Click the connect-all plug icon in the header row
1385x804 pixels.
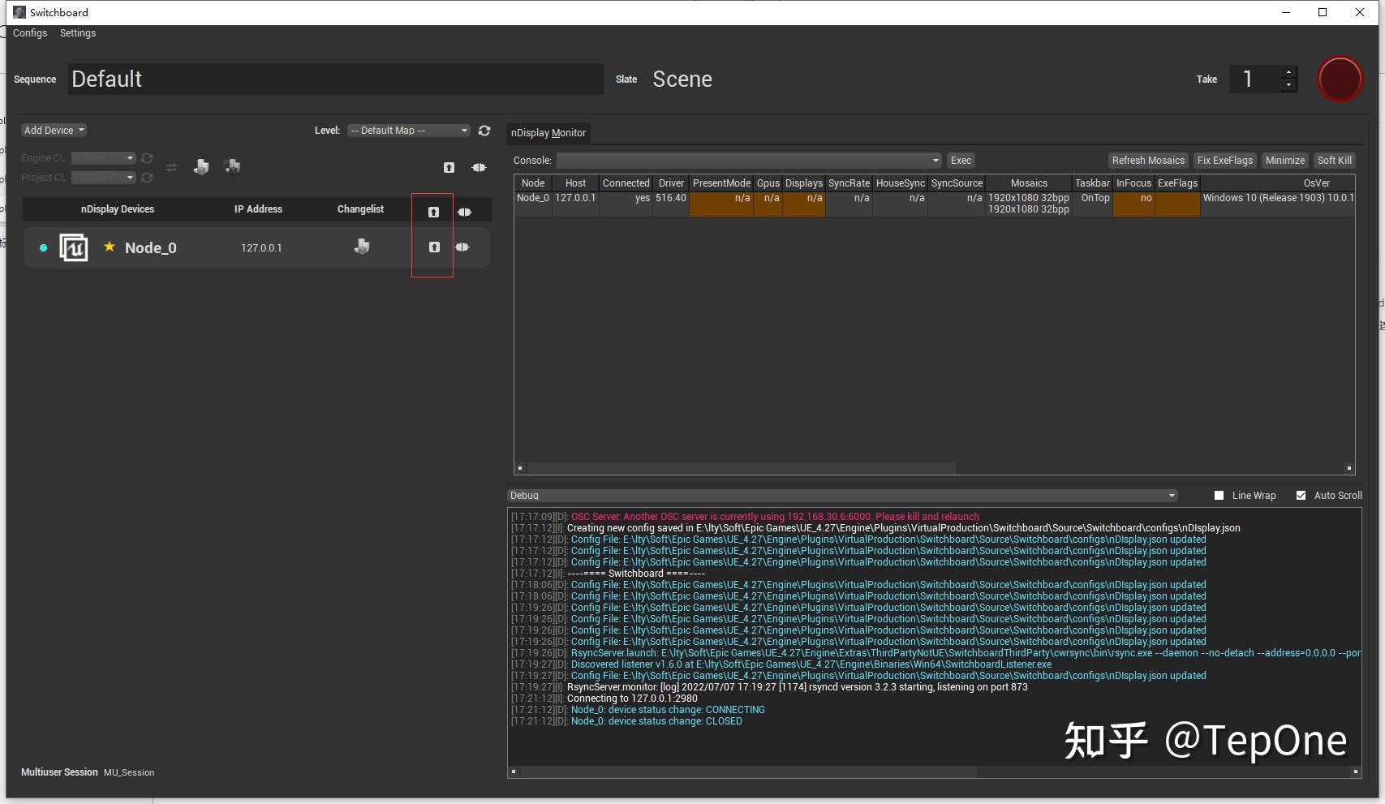point(465,211)
